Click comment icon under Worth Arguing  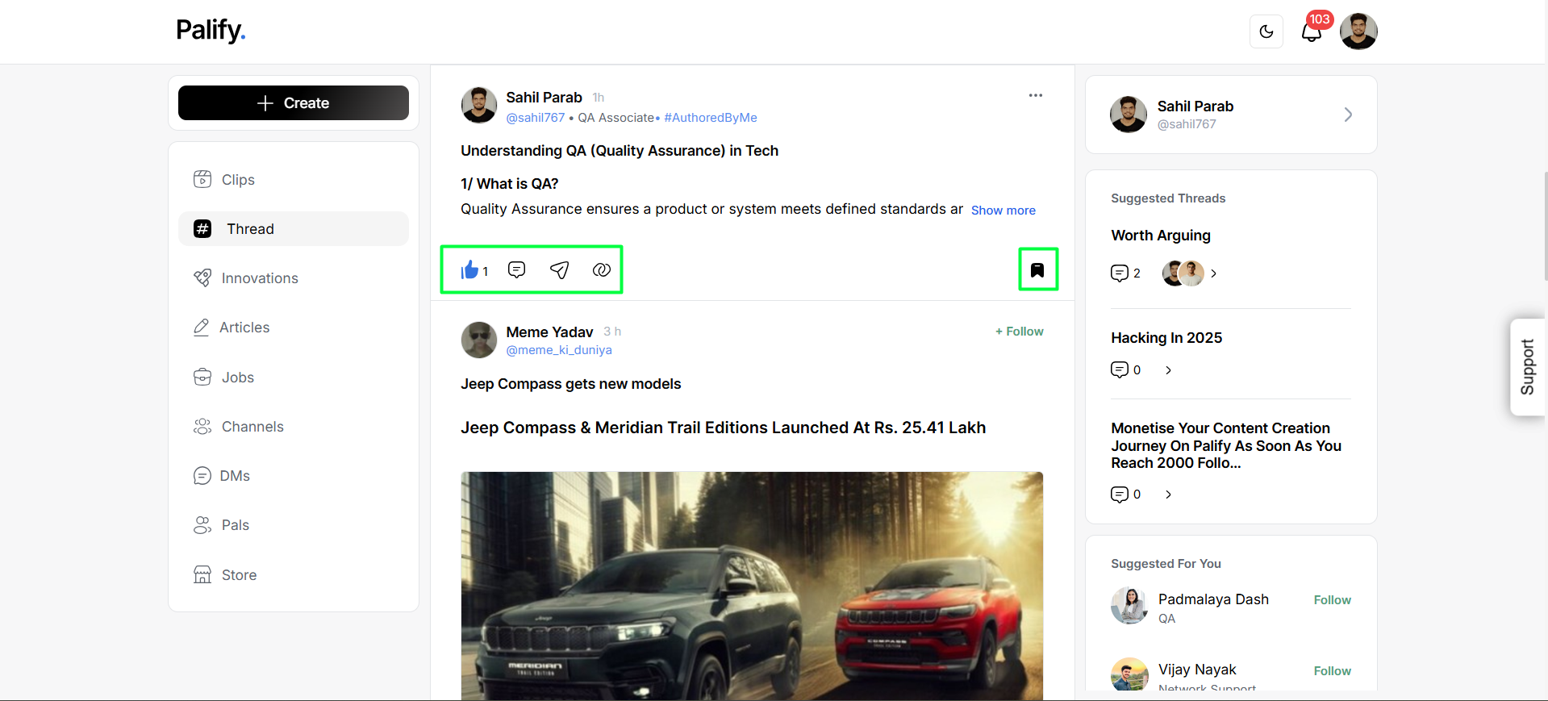coord(1120,273)
